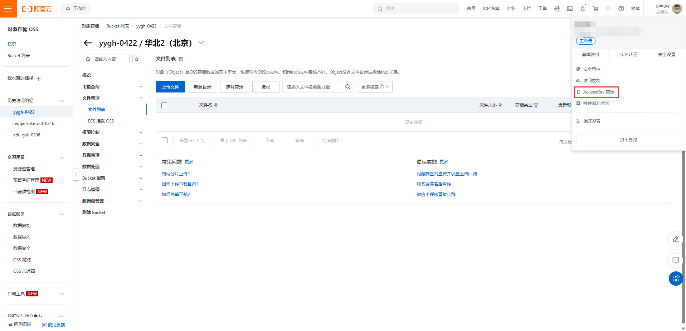
Task: Open the 如何分片上传? link
Action: [x=176, y=174]
